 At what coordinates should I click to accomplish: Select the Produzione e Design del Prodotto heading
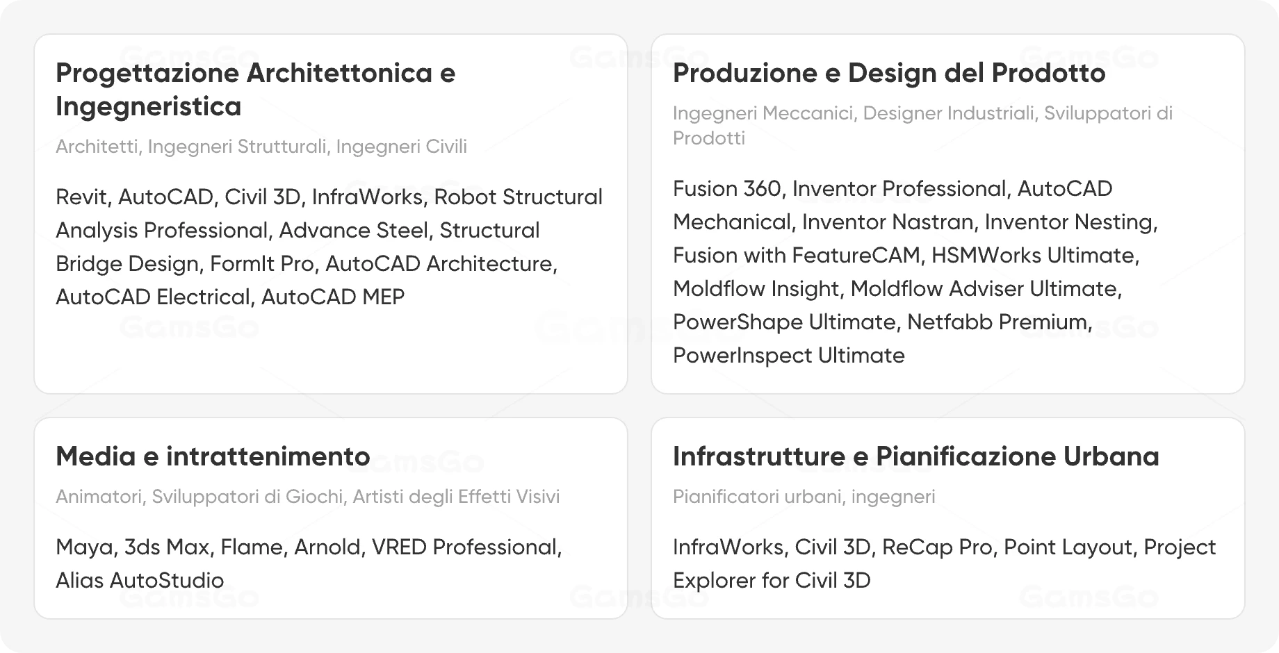pos(889,73)
